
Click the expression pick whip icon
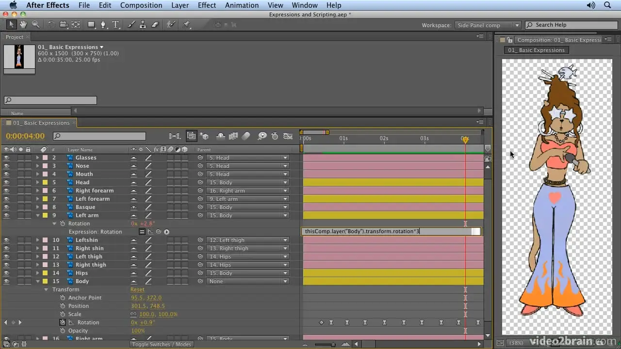pos(158,232)
